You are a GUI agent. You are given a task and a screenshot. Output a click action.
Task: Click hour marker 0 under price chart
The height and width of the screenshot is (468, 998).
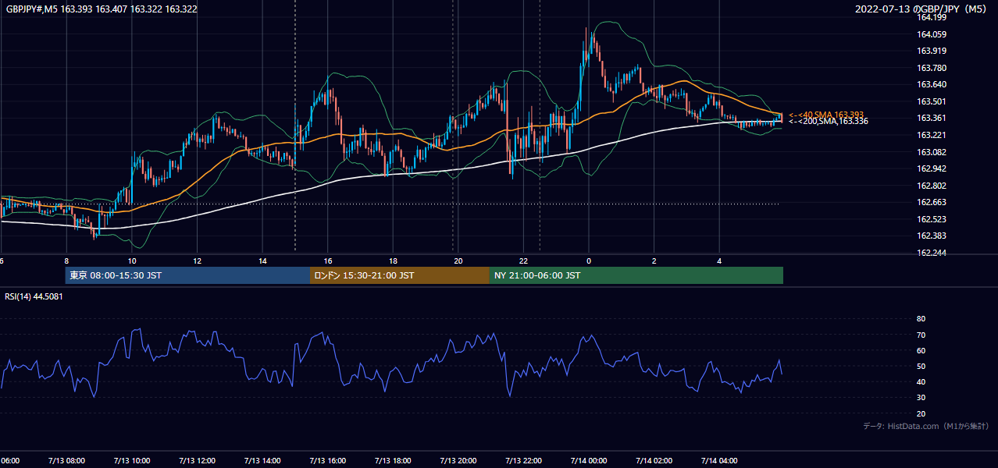click(589, 261)
